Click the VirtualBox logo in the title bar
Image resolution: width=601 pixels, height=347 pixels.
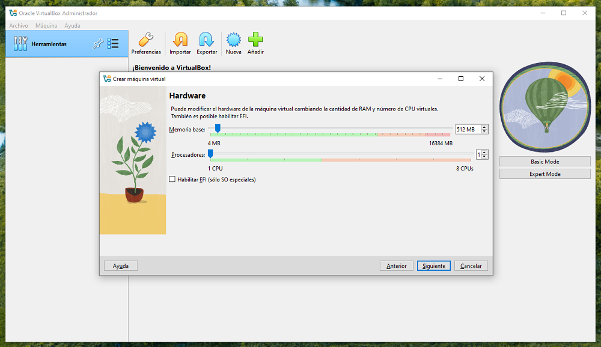[x=13, y=13]
